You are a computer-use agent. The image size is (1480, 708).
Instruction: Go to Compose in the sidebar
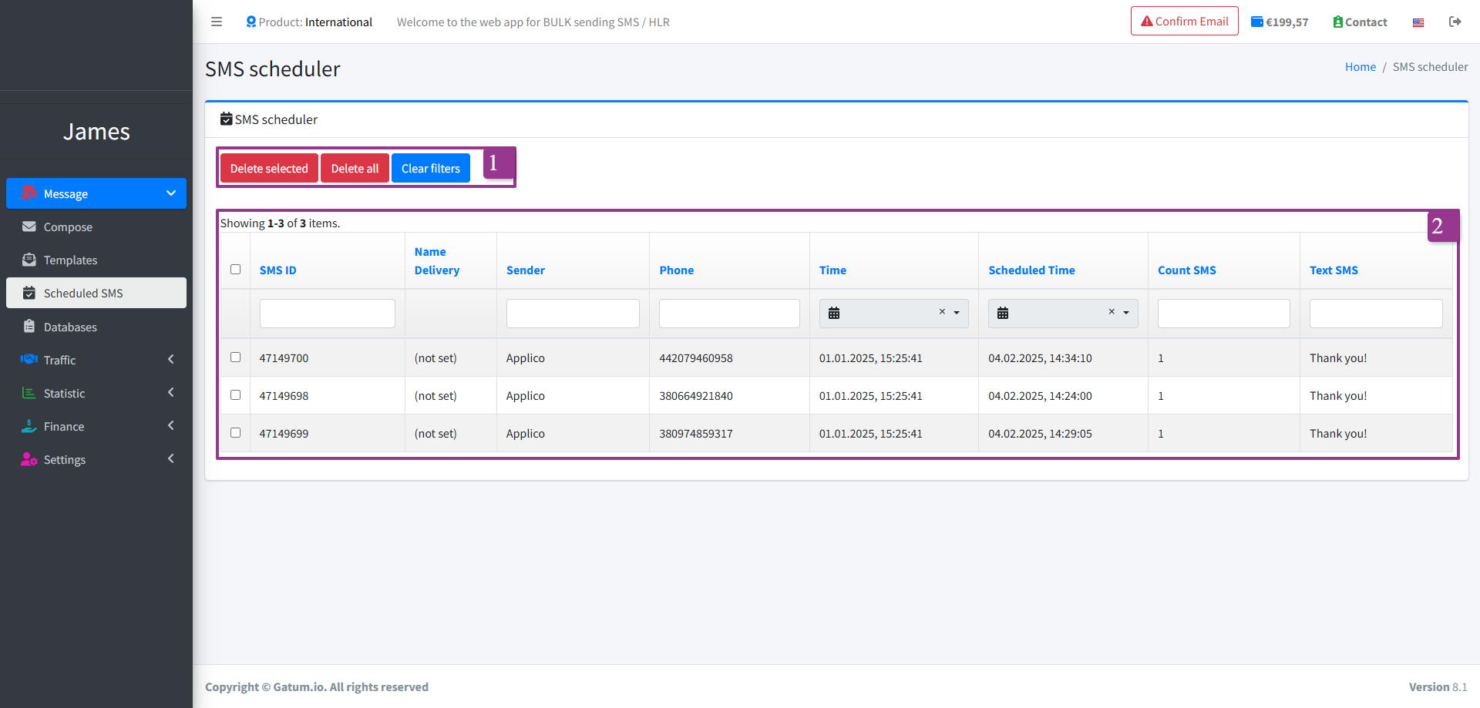pyautogui.click(x=68, y=227)
